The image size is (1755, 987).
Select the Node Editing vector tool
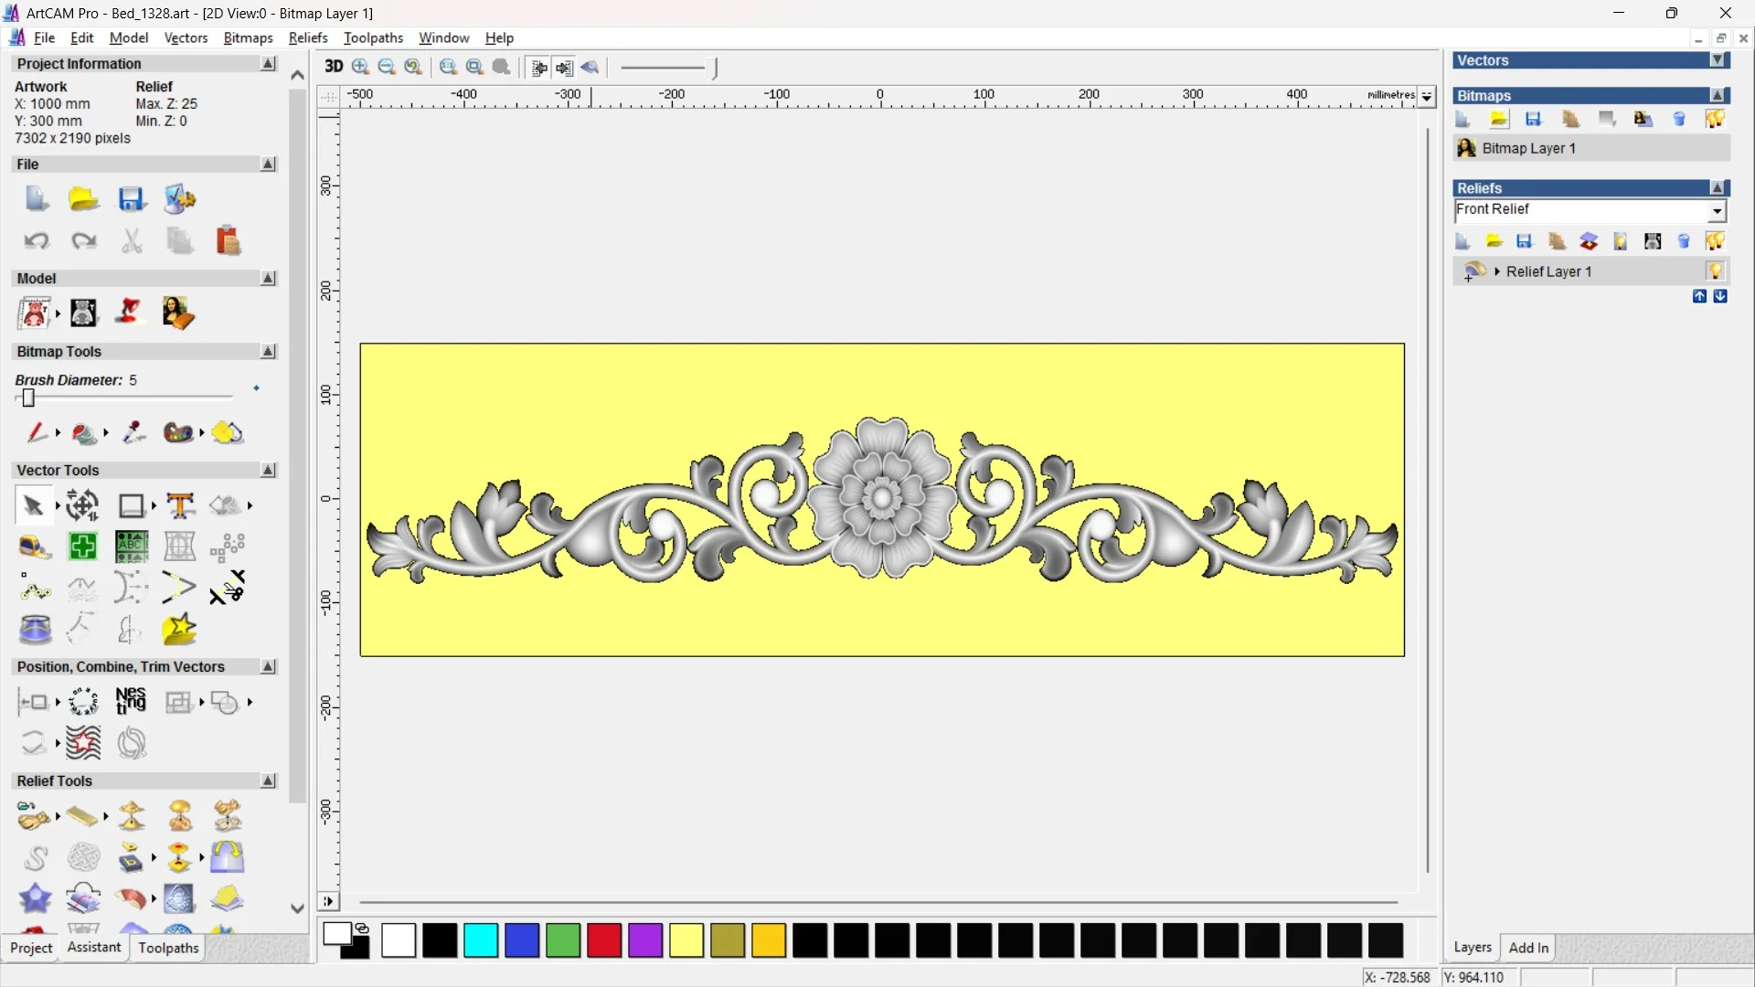[x=35, y=589]
